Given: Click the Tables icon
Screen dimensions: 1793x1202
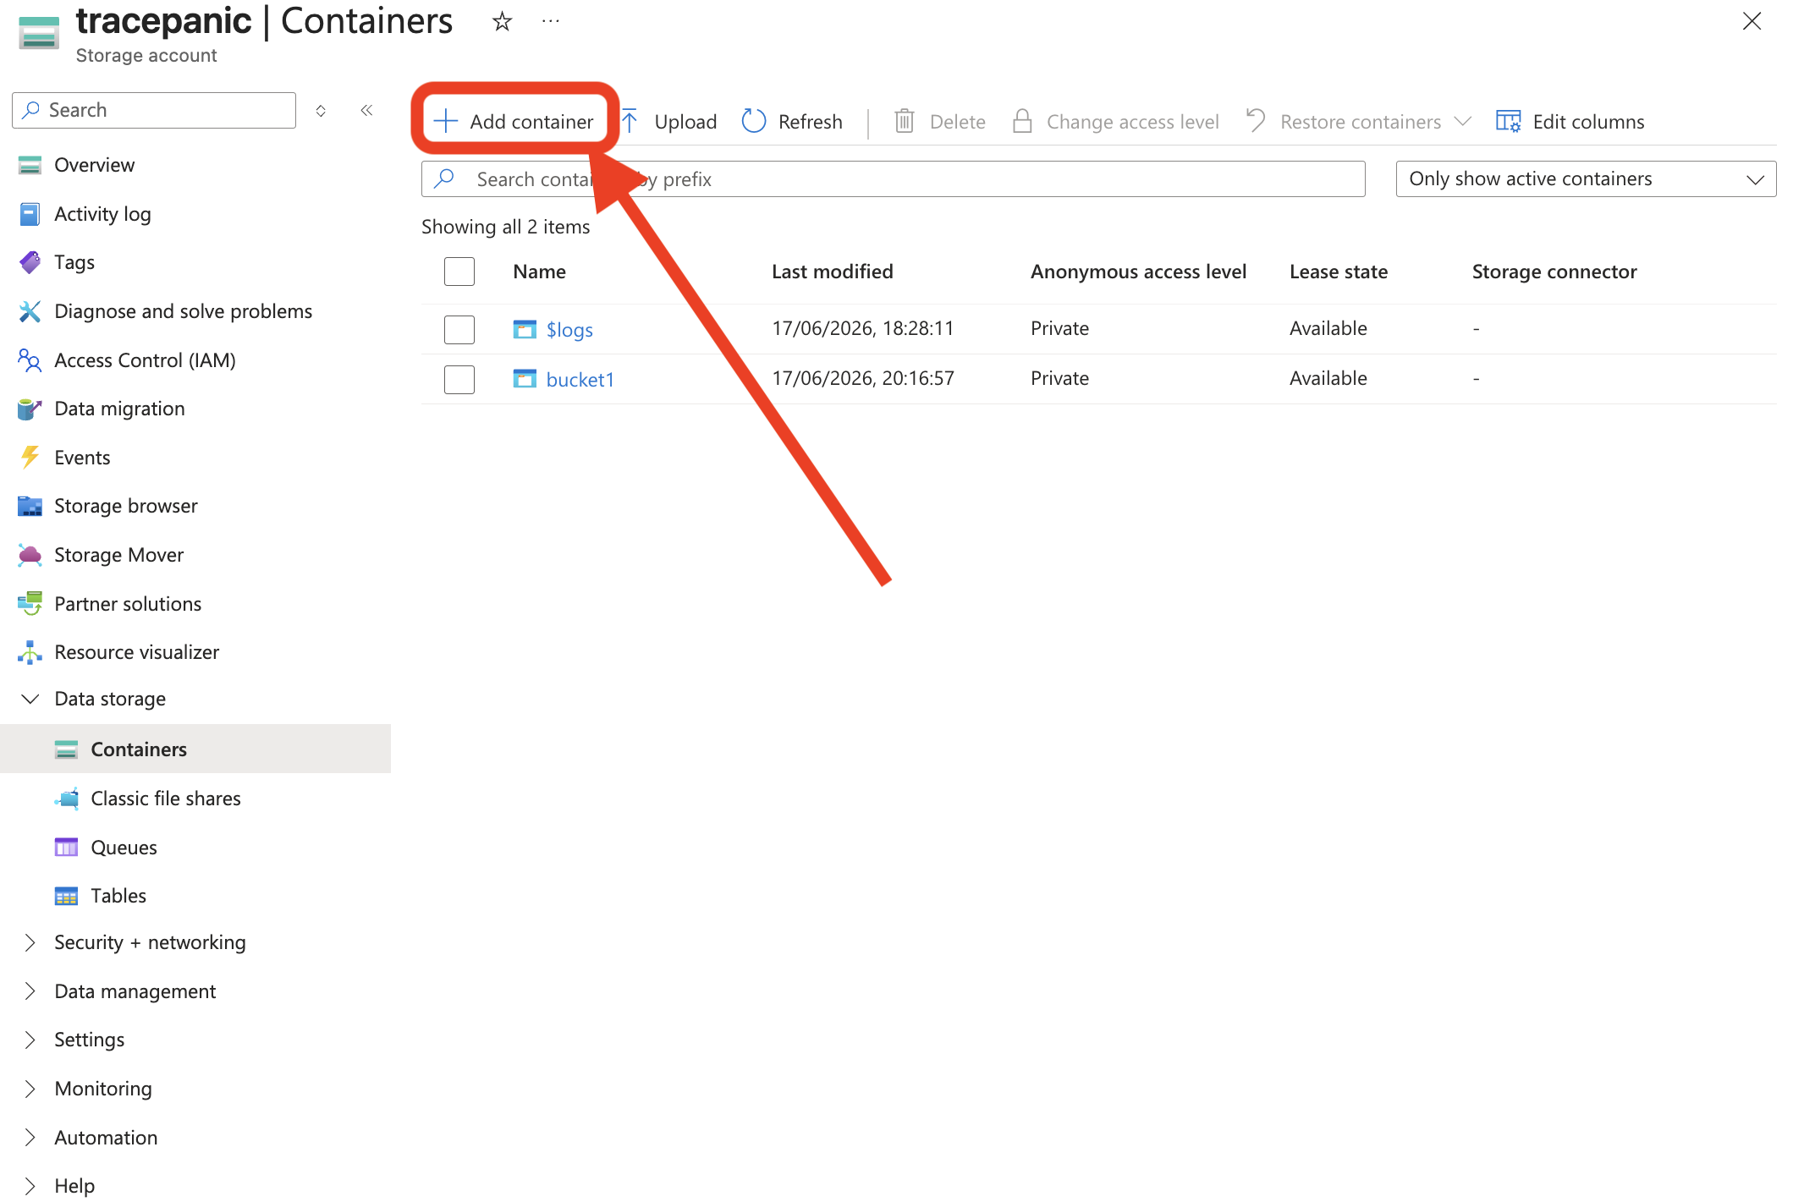Looking at the screenshot, I should pyautogui.click(x=66, y=897).
